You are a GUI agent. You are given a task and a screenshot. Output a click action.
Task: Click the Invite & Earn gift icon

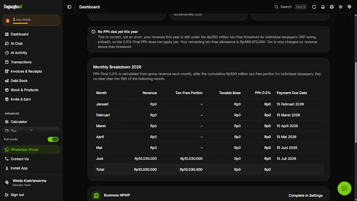(x=7, y=99)
